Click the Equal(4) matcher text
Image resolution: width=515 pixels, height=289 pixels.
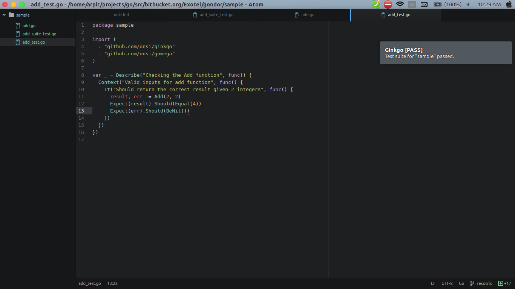point(186,103)
